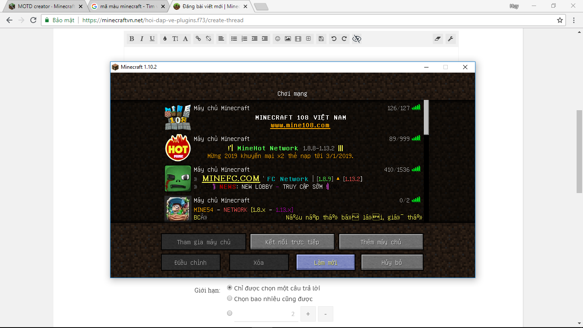Click 'Thêm máy chủ' button
The height and width of the screenshot is (328, 583).
click(x=381, y=242)
